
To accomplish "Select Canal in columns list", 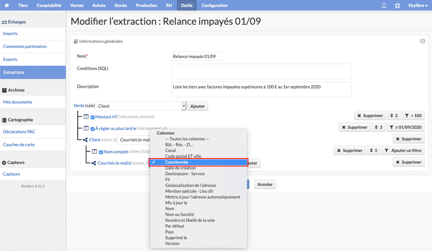I will [198, 150].
